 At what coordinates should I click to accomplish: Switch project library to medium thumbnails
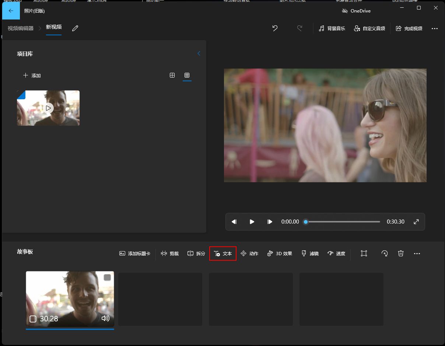172,75
